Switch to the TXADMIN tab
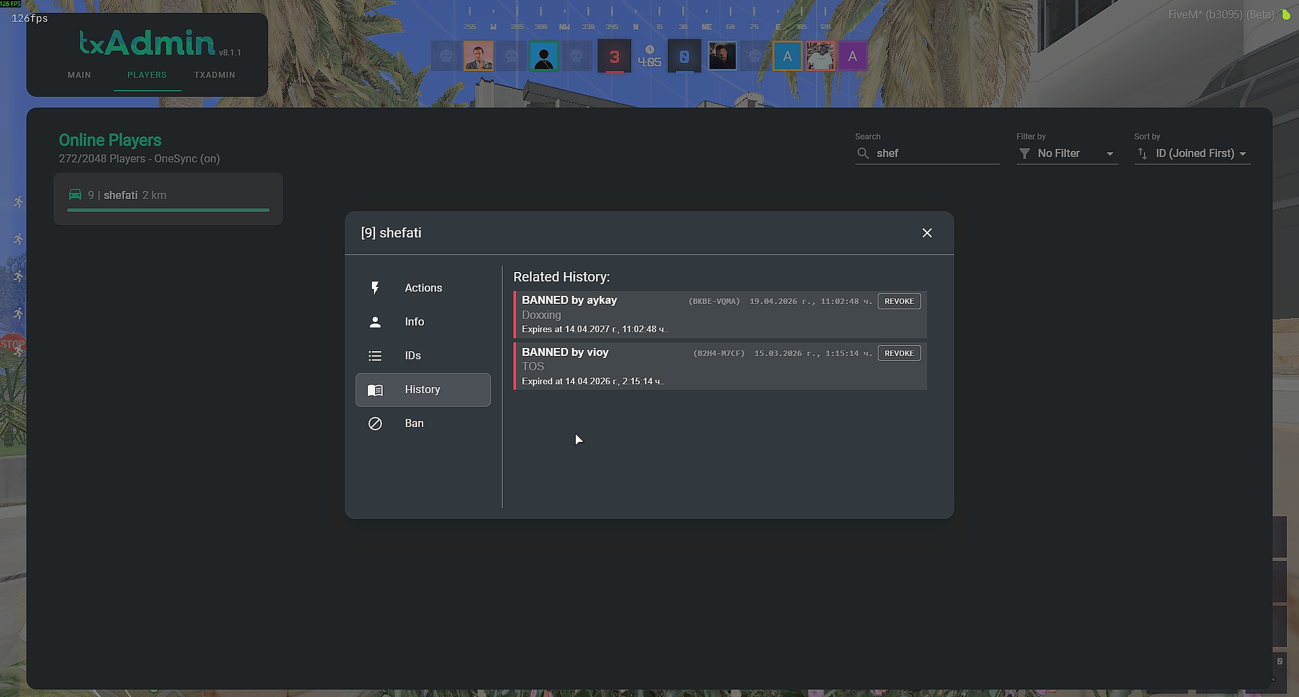The image size is (1299, 697). click(215, 75)
